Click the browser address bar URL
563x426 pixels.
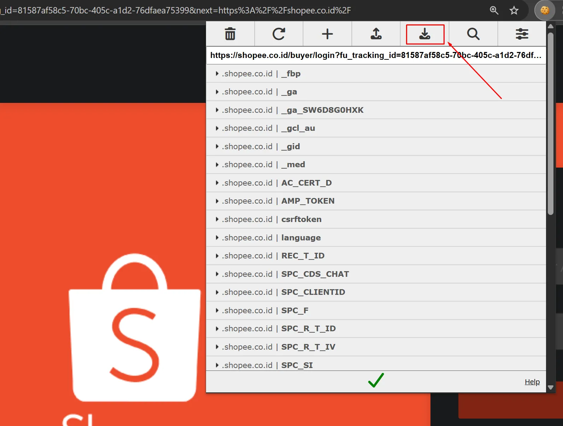[x=176, y=10]
